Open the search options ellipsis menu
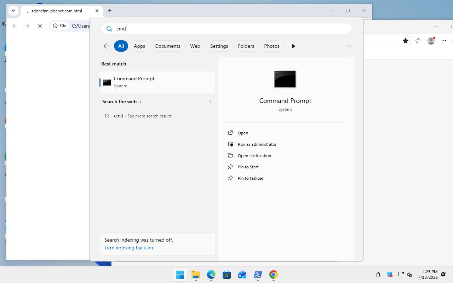Screen dimensions: 453x283 349,46
